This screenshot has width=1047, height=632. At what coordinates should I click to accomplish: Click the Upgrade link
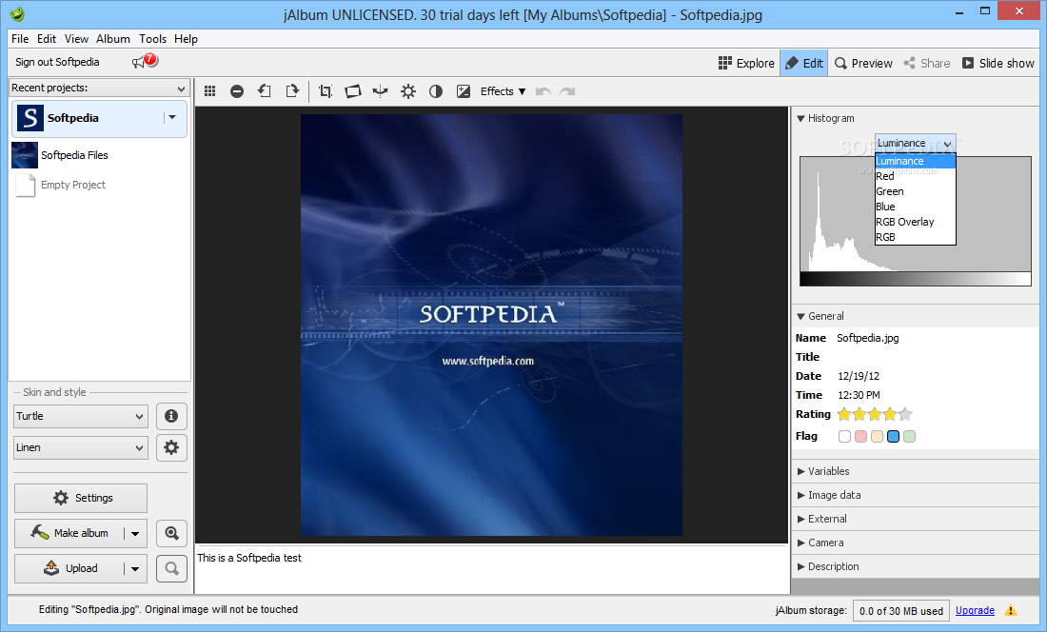(975, 610)
